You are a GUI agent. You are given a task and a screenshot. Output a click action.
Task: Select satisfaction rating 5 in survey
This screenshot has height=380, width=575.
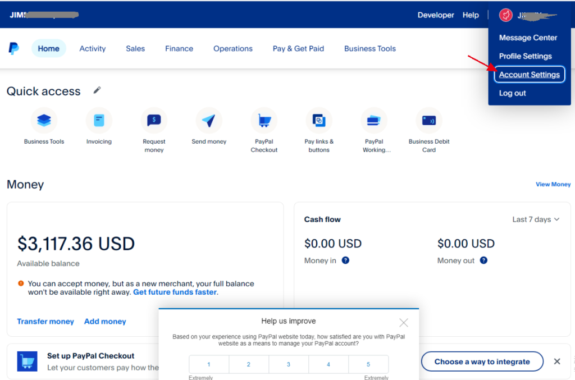(x=368, y=364)
